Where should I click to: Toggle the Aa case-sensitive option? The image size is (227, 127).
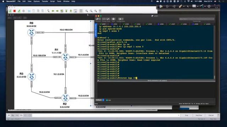click(13, 115)
